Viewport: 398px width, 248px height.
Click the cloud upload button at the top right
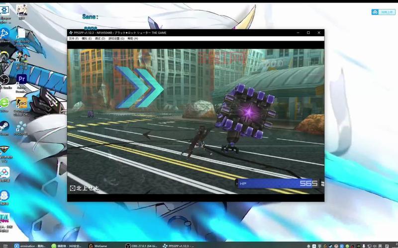click(383, 12)
